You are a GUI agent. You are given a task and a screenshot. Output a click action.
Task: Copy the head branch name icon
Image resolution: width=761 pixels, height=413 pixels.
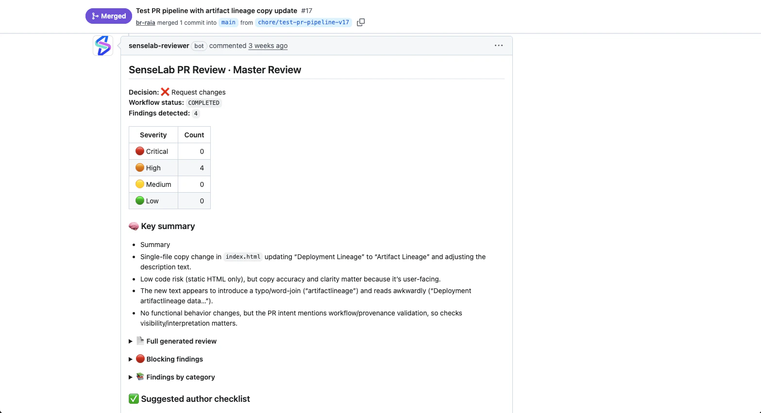pos(361,22)
